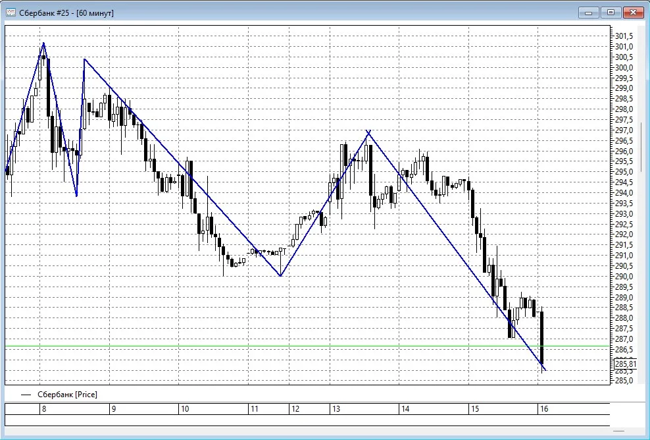The width and height of the screenshot is (650, 440).
Task: Click the current price label 285,81
Action: coord(625,364)
